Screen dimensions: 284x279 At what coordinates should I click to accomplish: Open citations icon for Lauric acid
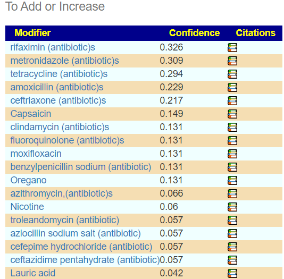[232, 273]
